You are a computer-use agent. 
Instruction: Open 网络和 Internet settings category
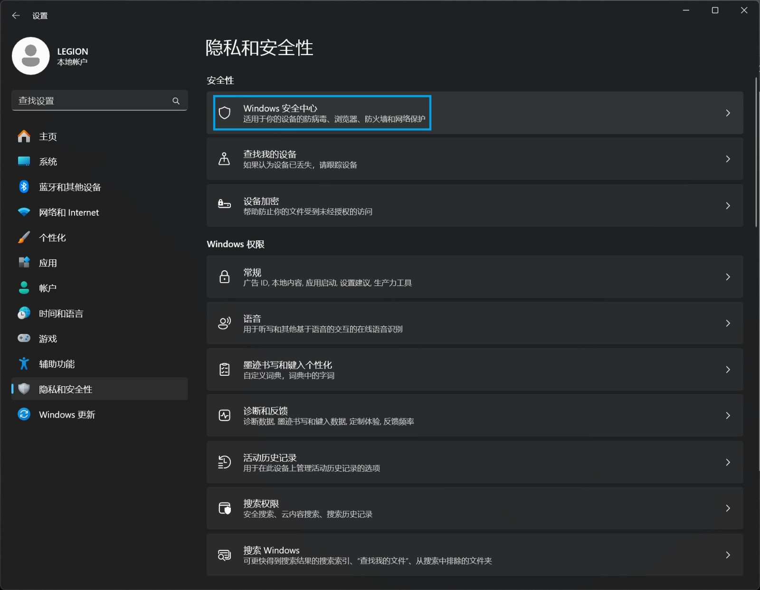[x=100, y=212]
